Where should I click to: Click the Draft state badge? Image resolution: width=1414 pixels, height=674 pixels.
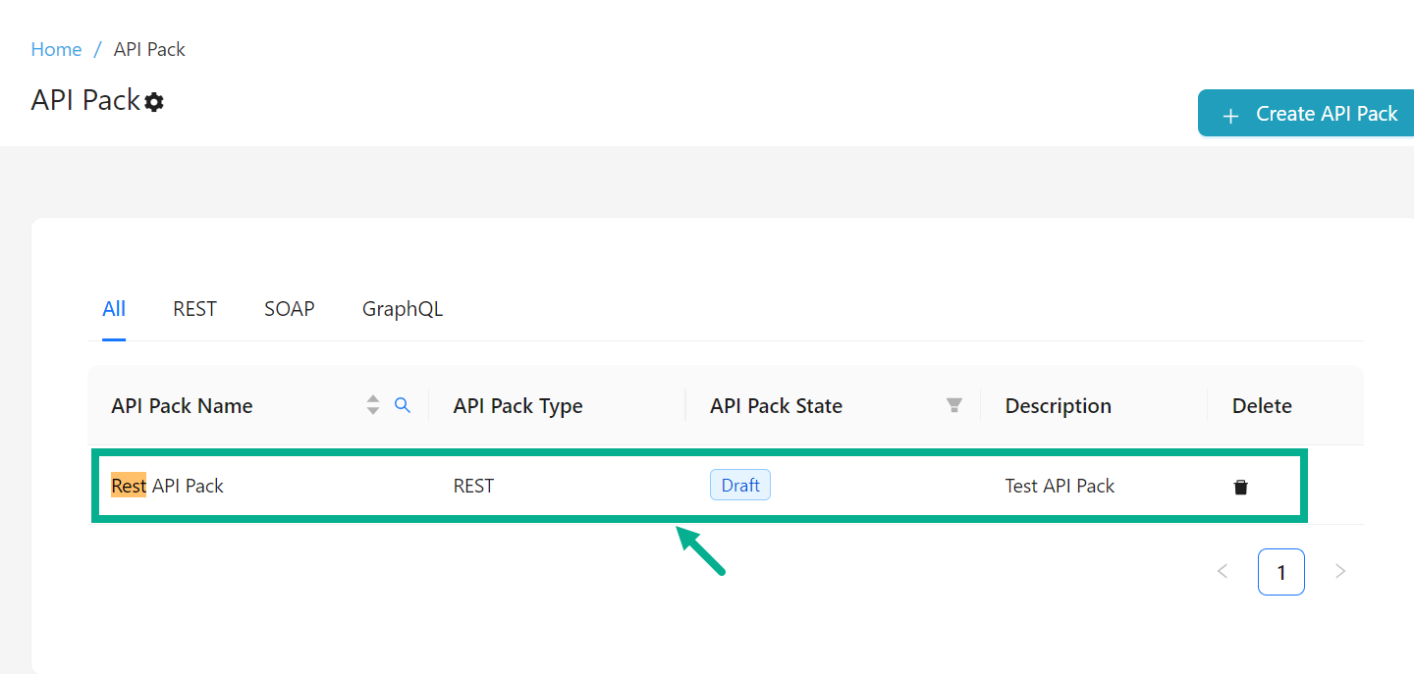coord(739,486)
